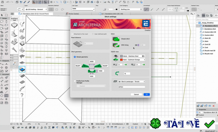218x132 pixels.
Task: Click the 3D pen green color swatch
Action: [143, 65]
